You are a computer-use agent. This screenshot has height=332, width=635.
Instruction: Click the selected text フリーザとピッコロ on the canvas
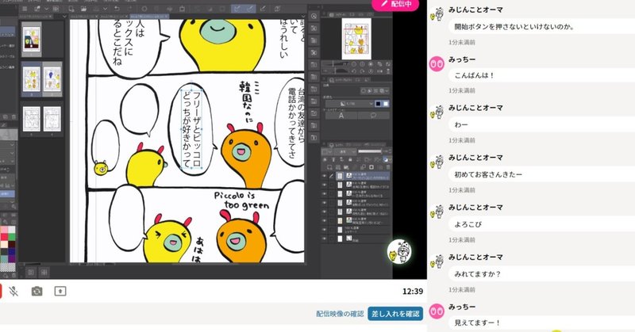(196, 129)
